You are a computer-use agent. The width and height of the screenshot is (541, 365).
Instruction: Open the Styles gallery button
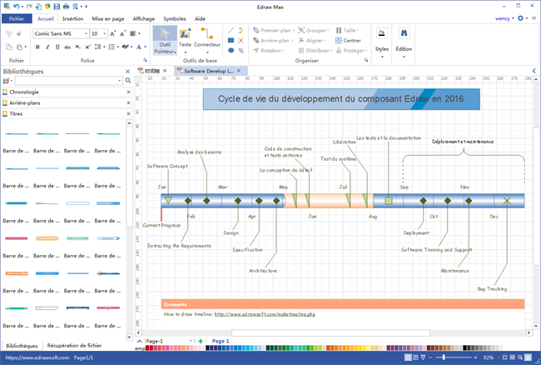(x=382, y=39)
